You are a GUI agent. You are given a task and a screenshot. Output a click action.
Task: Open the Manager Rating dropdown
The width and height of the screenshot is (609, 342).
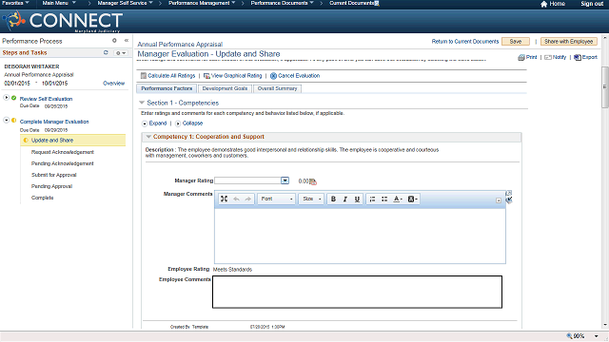pos(285,180)
